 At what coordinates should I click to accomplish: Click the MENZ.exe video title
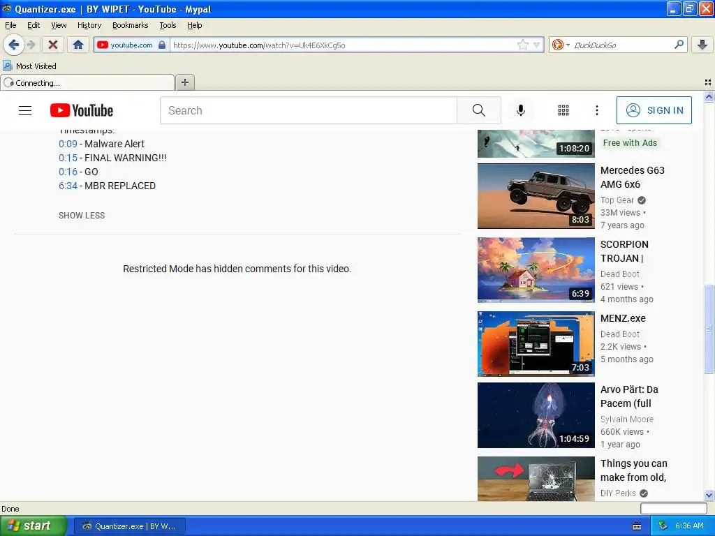[x=623, y=318]
